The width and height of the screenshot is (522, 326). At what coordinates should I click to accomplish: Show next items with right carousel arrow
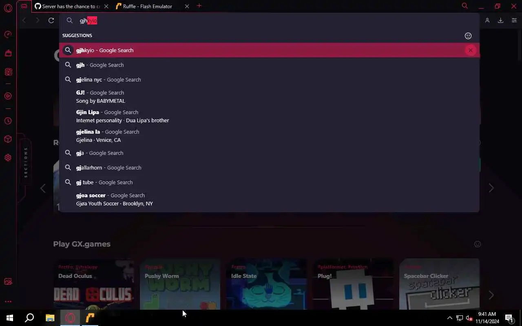click(491, 188)
